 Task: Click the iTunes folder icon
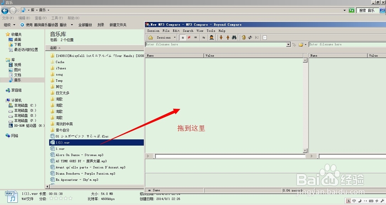52,68
